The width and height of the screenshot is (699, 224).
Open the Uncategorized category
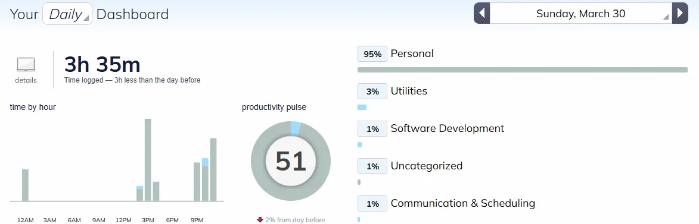(427, 166)
